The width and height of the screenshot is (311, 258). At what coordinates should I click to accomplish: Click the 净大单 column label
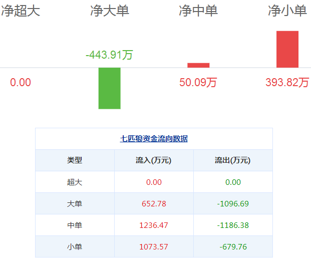coord(110,11)
